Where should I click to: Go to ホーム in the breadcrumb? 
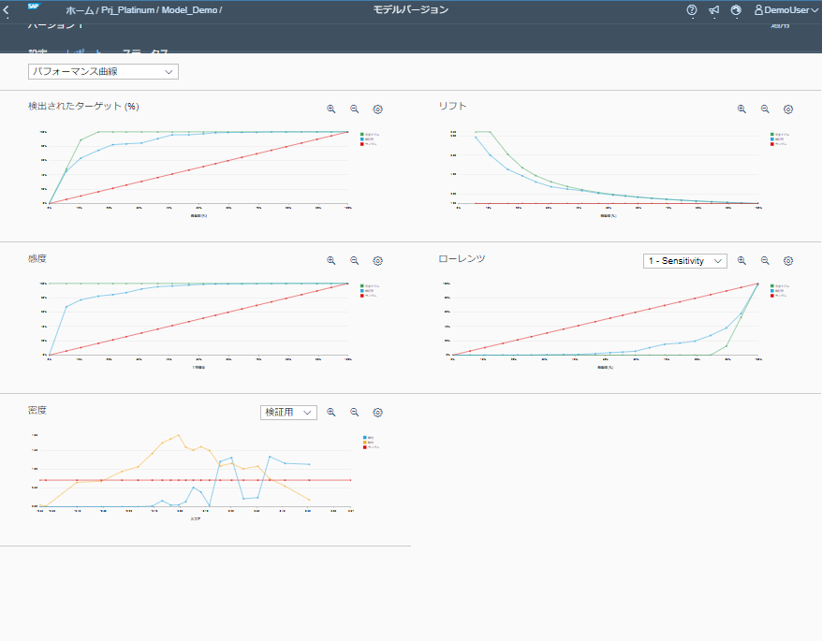tap(80, 10)
